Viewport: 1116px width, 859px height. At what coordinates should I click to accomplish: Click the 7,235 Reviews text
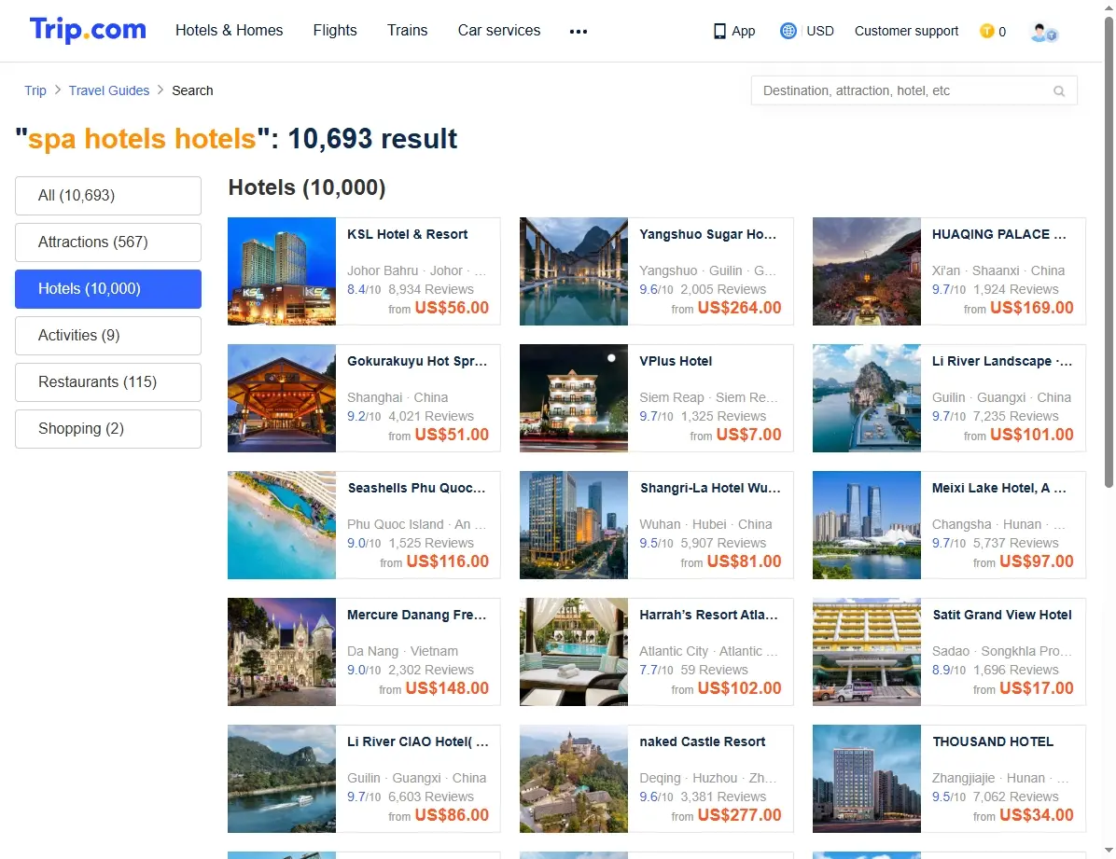(1015, 416)
